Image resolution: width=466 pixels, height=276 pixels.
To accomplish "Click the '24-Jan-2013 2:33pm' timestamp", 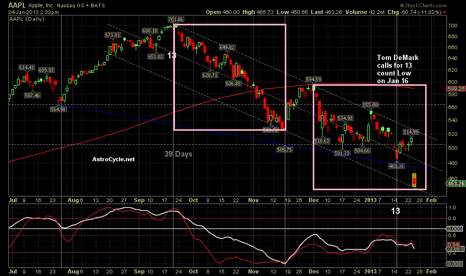I will point(33,12).
